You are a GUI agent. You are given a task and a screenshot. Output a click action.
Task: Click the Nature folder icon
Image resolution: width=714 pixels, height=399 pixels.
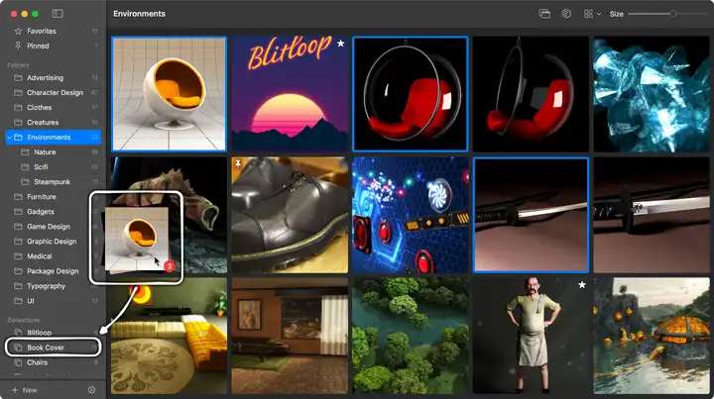pos(25,152)
